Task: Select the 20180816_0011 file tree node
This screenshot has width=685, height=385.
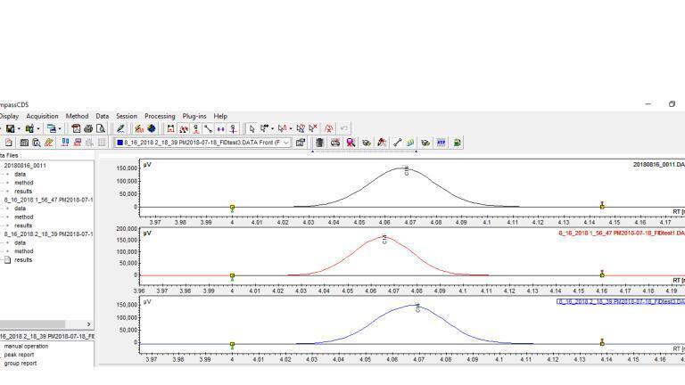Action: click(x=25, y=166)
